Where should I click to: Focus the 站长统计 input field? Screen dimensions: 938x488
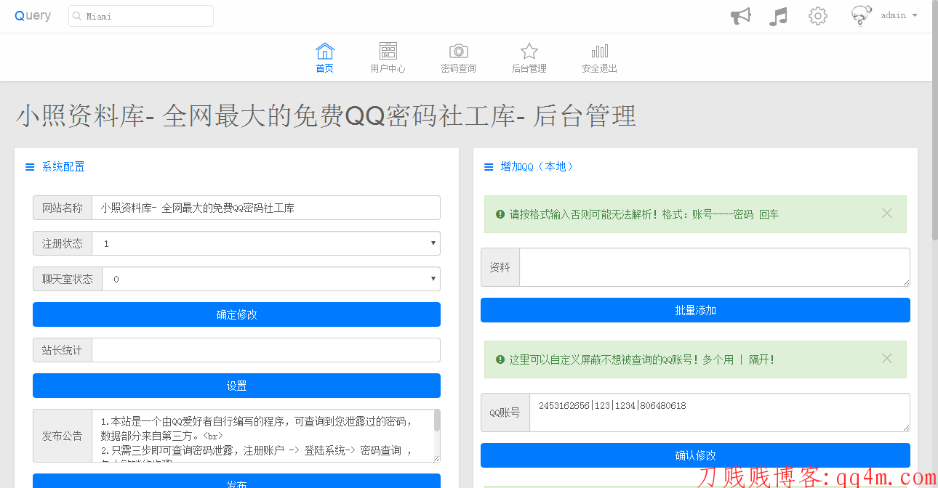point(266,350)
